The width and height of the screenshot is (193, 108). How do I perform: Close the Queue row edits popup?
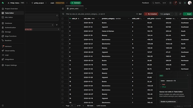[188, 75]
